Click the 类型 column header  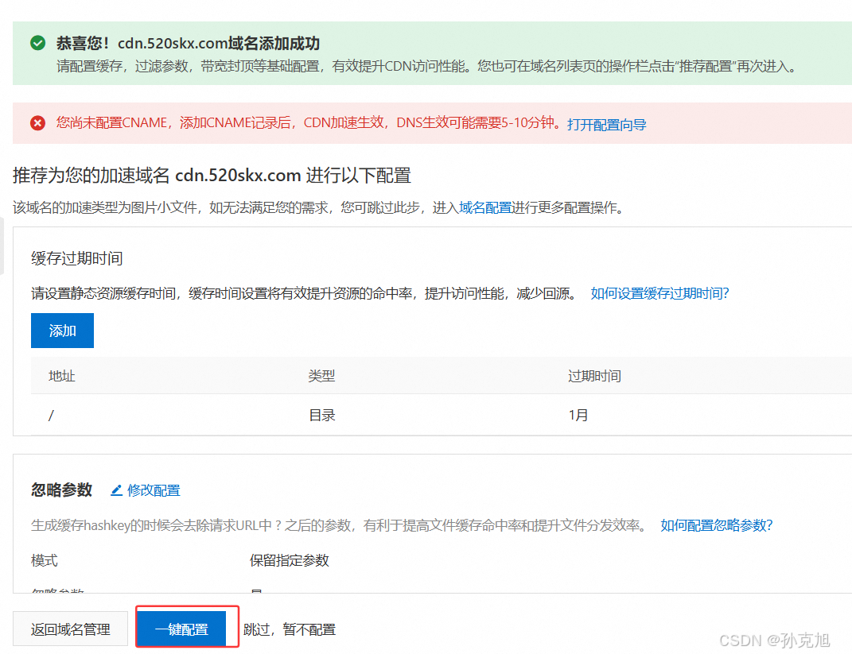click(321, 376)
